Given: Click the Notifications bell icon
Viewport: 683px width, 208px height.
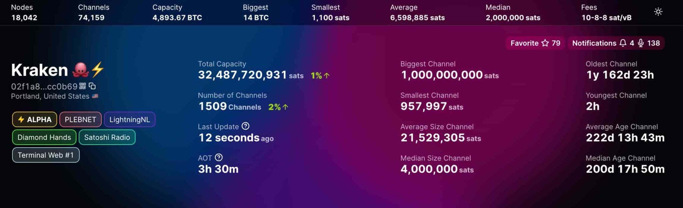Looking at the screenshot, I should pyautogui.click(x=623, y=43).
